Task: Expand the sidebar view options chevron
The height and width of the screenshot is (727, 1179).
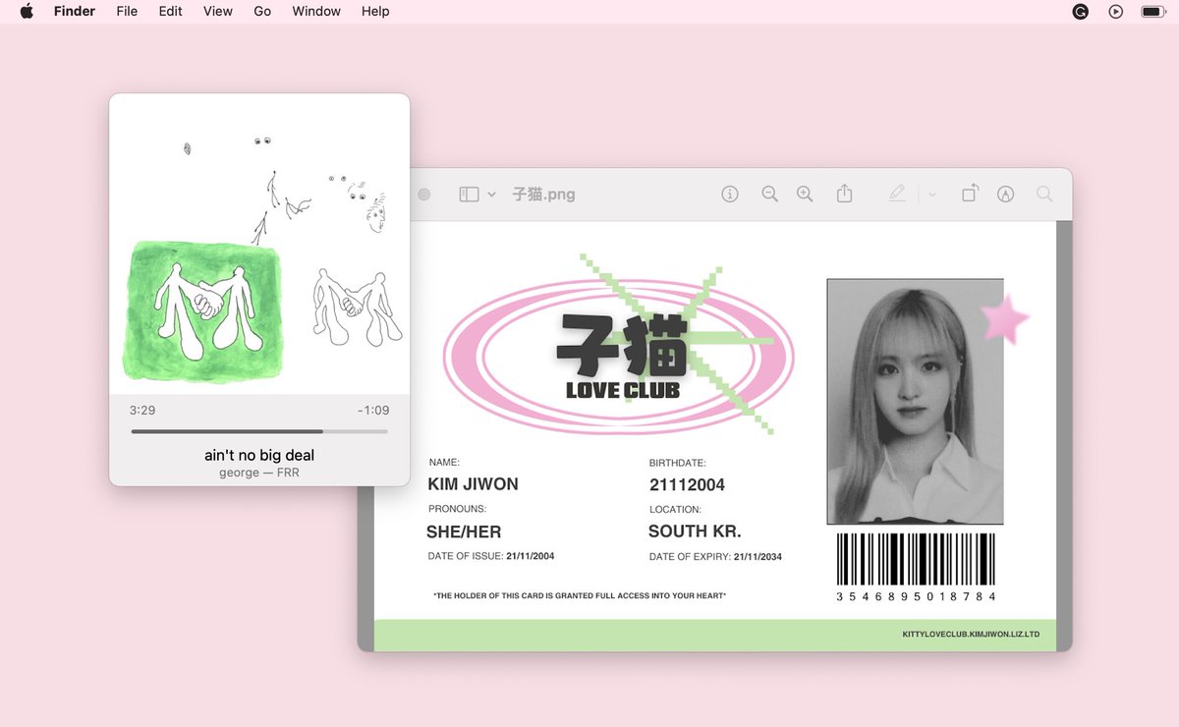Action: pos(491,195)
